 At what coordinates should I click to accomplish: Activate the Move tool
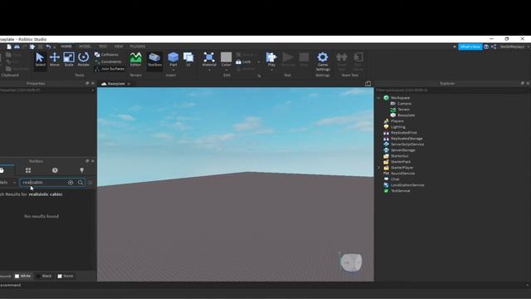tap(55, 59)
